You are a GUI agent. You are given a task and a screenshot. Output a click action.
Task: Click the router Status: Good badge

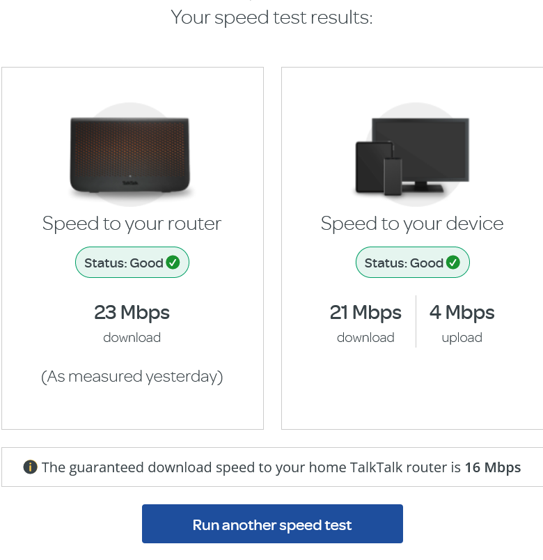[x=132, y=263]
